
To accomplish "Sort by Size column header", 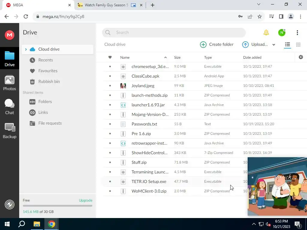I will click(177, 57).
